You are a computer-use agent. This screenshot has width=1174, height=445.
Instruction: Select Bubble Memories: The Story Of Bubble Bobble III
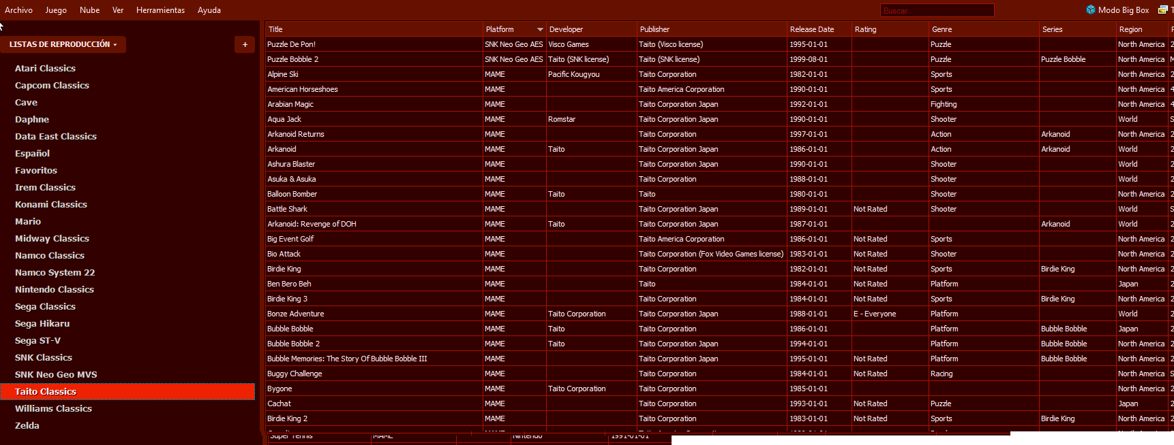tap(719, 359)
